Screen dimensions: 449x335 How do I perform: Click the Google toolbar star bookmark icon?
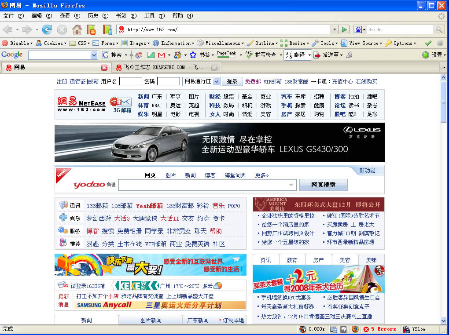[193, 55]
